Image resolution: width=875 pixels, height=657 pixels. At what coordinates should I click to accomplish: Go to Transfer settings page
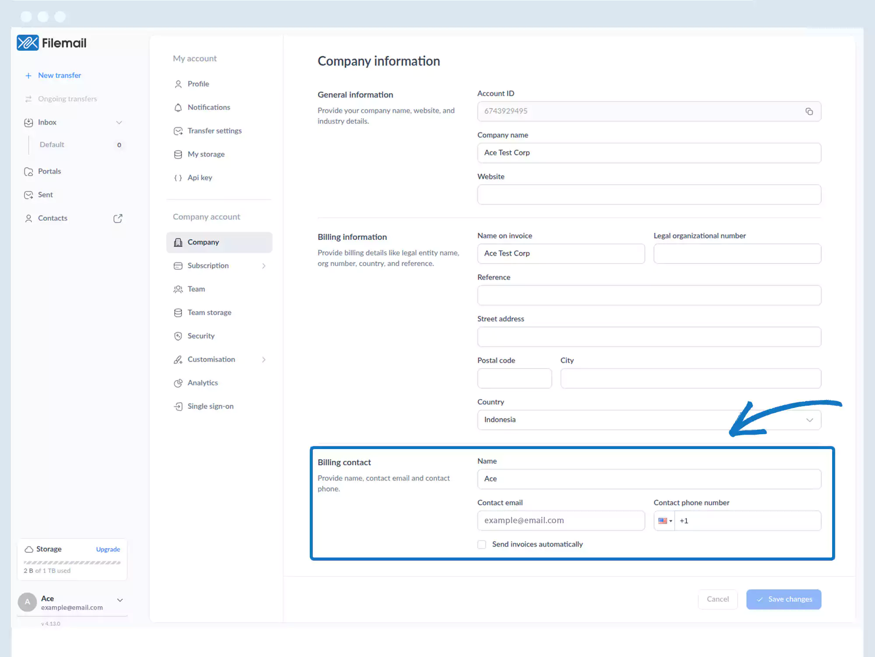[214, 131]
